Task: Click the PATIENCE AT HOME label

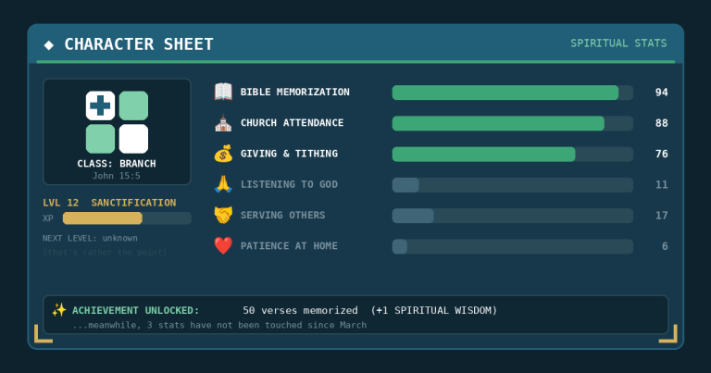Action: point(289,246)
